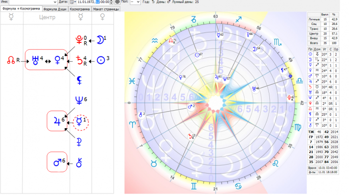The image size is (349, 195).
Task: Click the Aquarius sign on the chart wheel
Action: (155, 40)
